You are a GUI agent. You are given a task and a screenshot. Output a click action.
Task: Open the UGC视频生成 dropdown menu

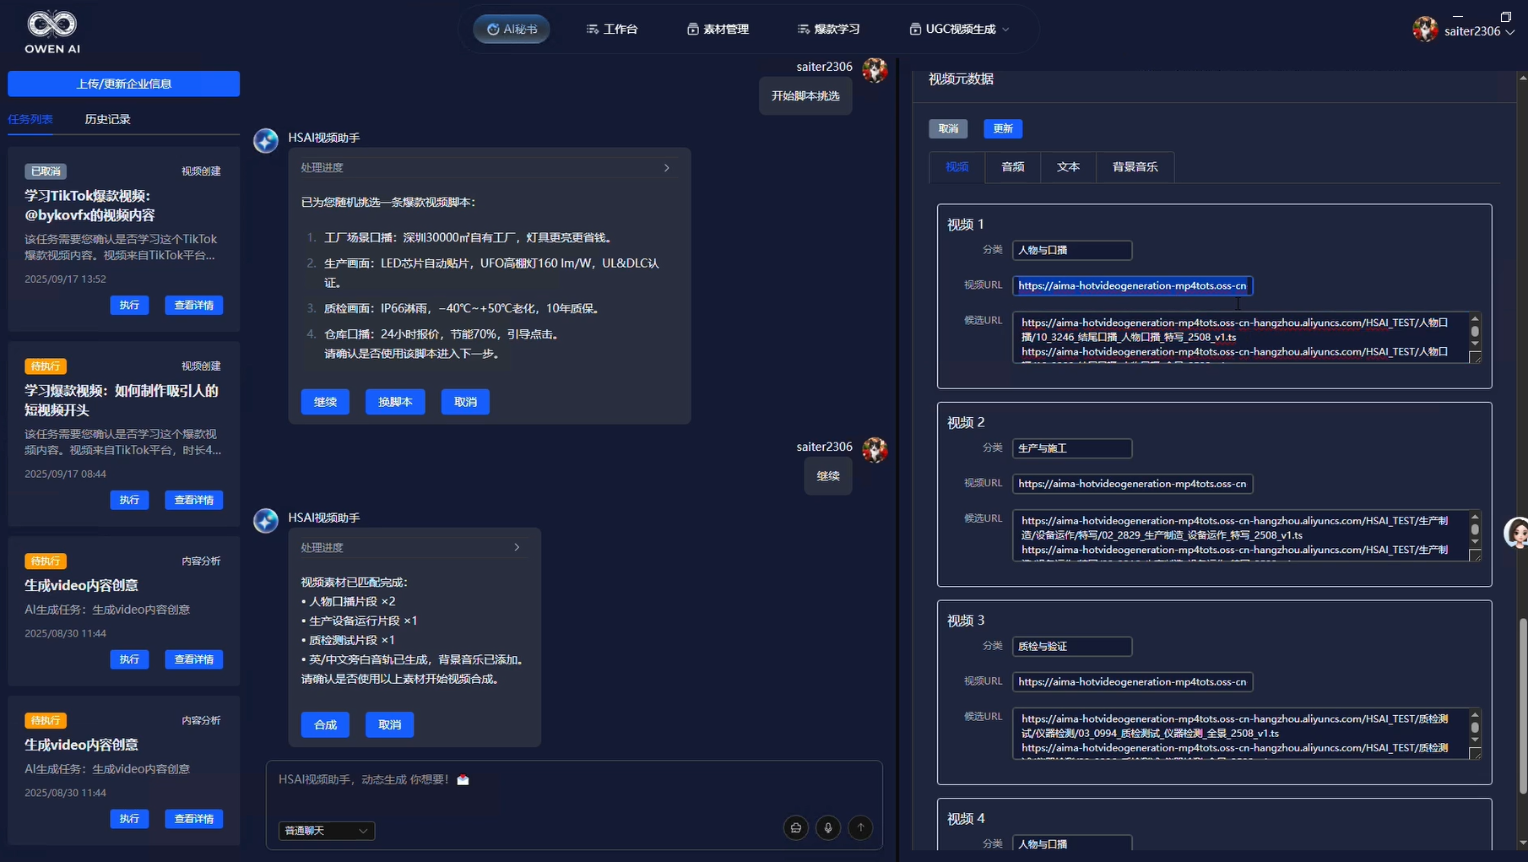pyautogui.click(x=959, y=29)
